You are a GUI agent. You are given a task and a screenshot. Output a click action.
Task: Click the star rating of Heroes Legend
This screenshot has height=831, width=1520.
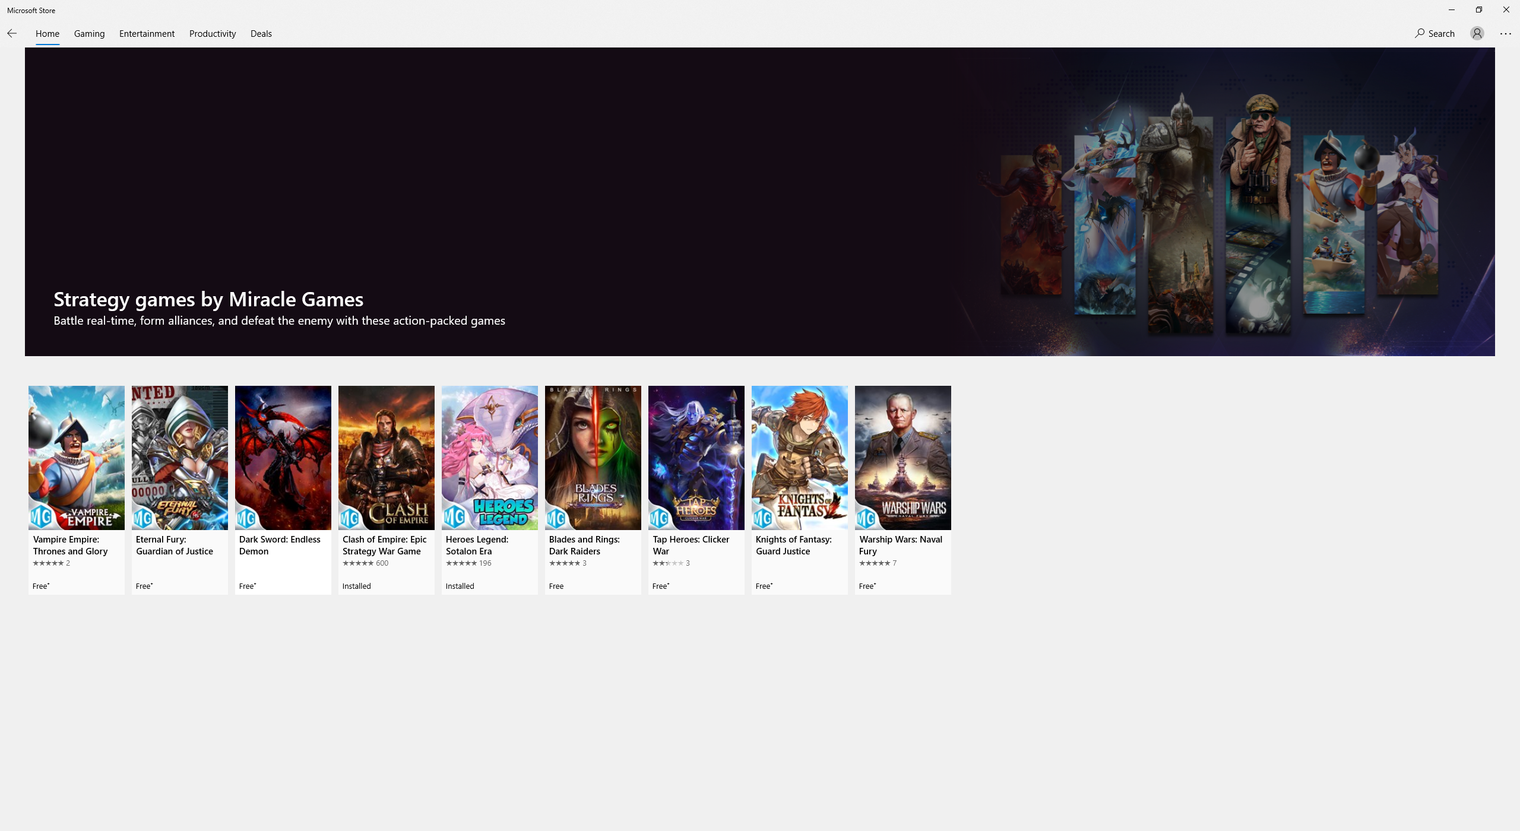[x=461, y=563]
